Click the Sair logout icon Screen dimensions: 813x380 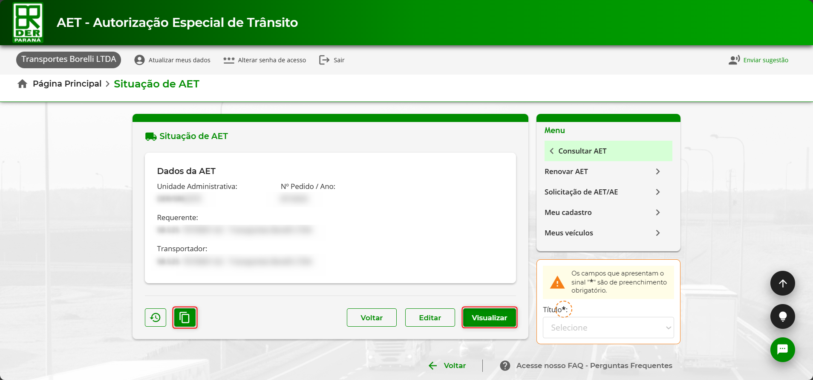tap(324, 60)
